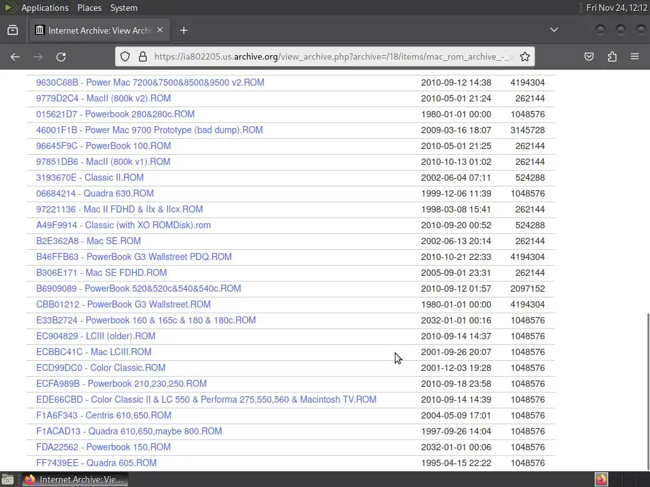Open the Applications menu
The width and height of the screenshot is (650, 487).
coord(45,8)
